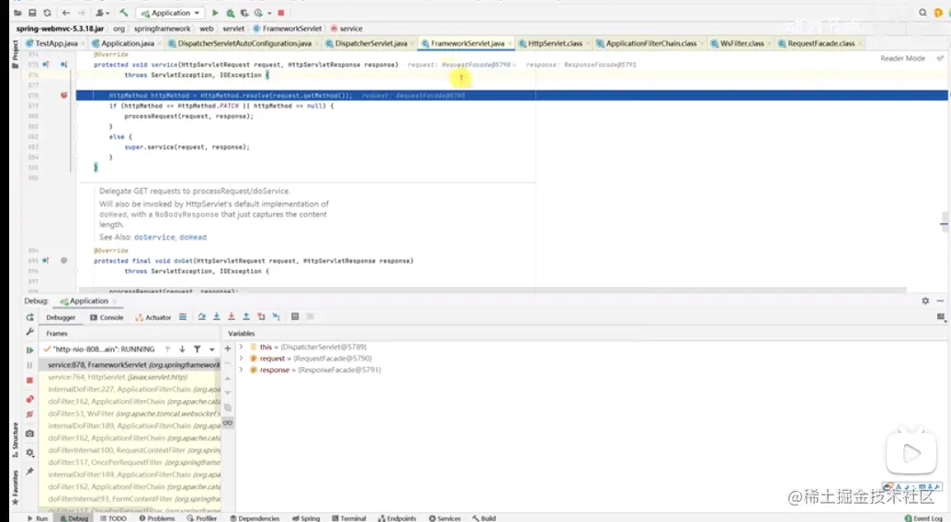Screen dimensions: 951x522
Task: Click Run with Coverage icon
Action: coord(243,13)
